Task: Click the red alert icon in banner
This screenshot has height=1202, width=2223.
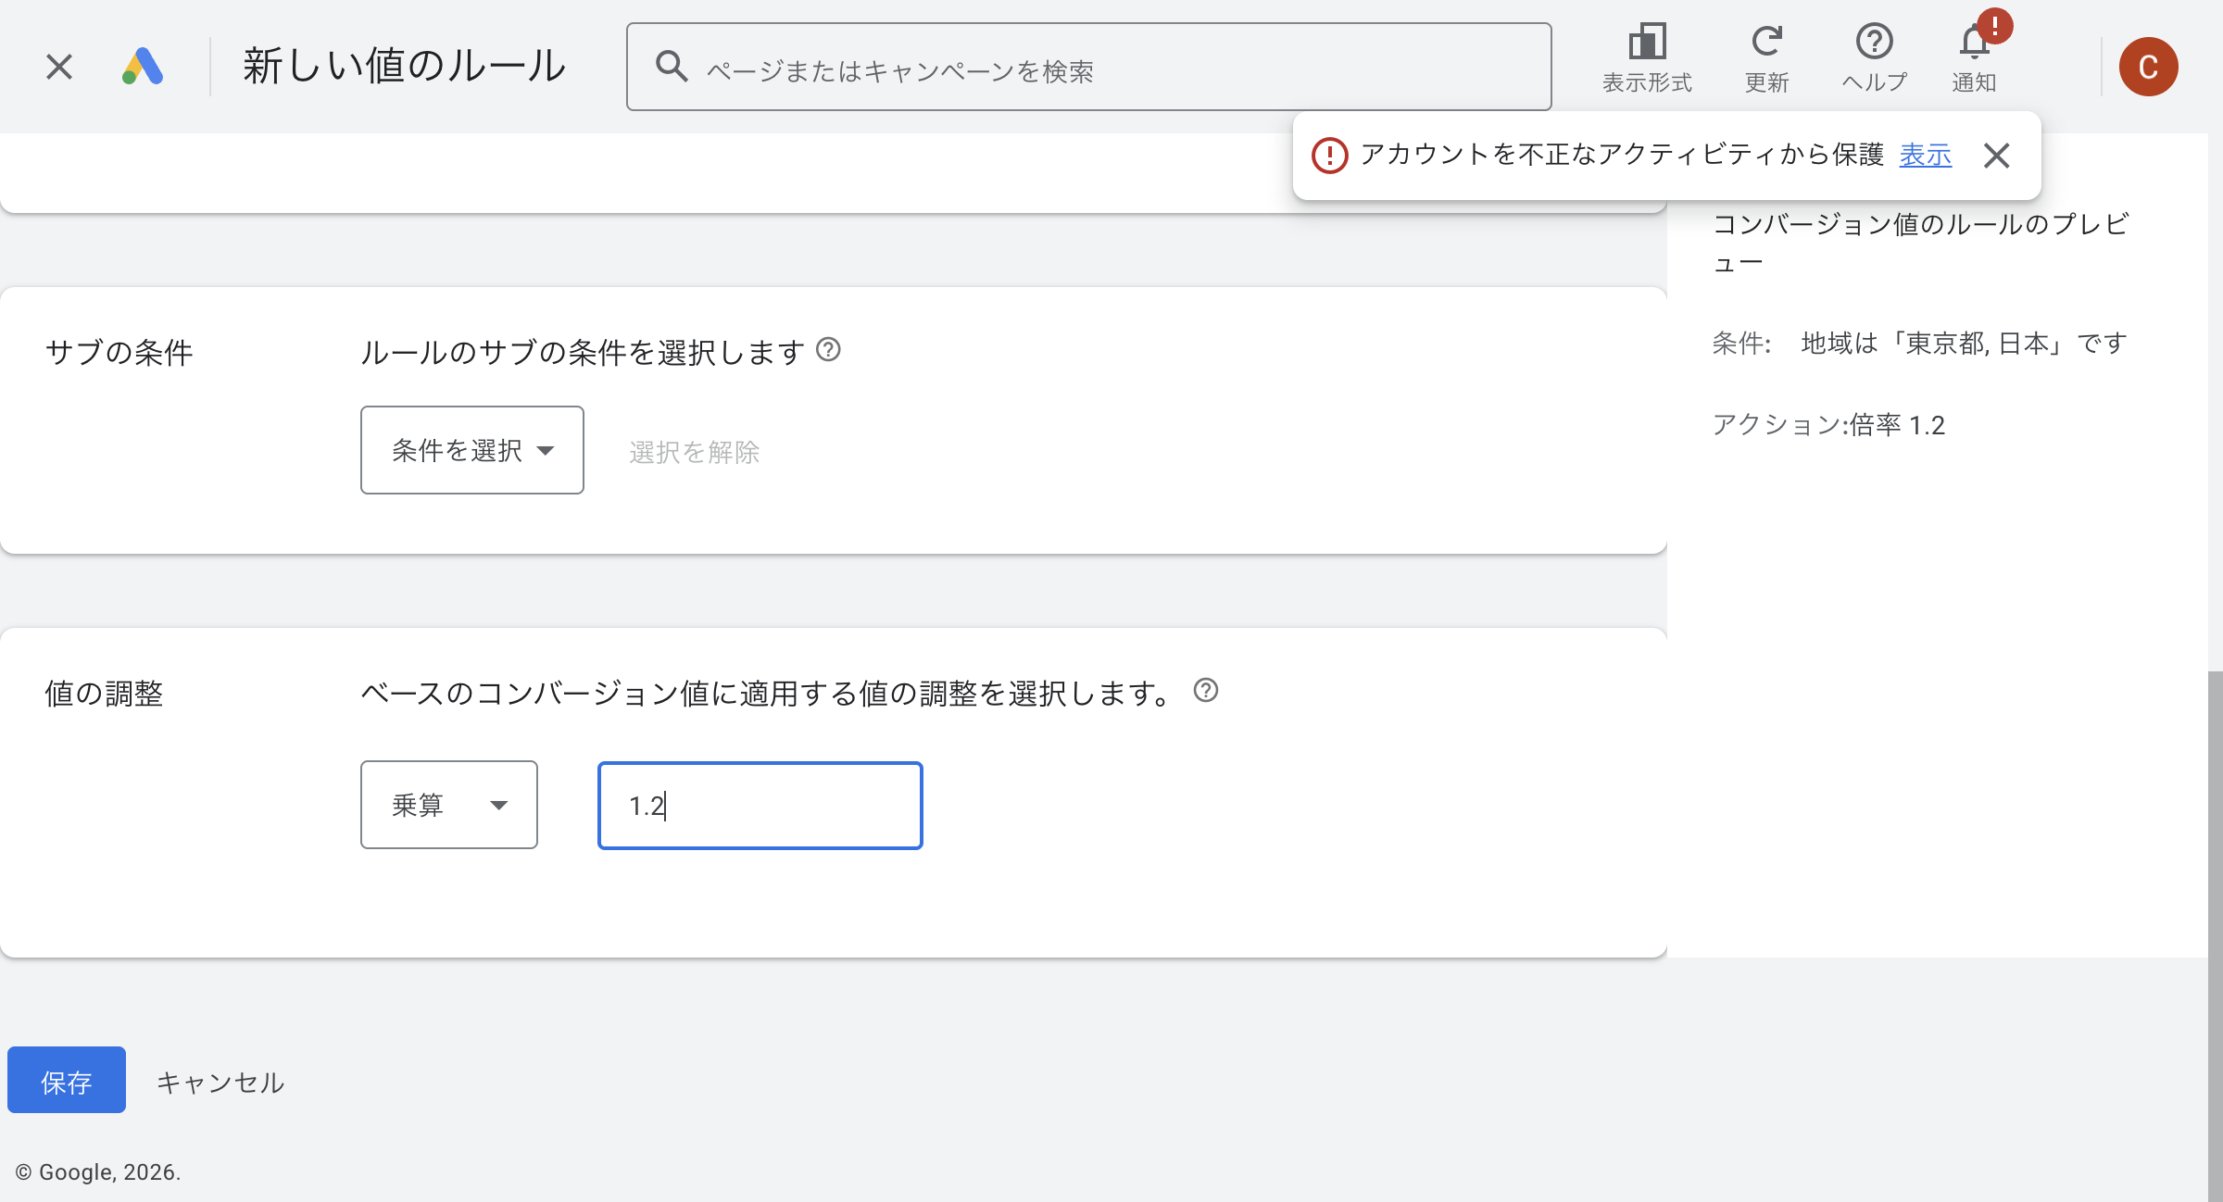Action: tap(1329, 156)
